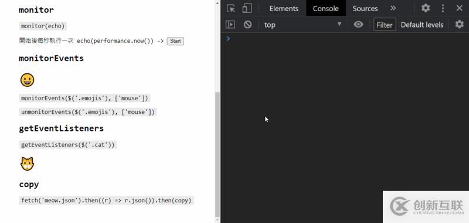This screenshot has height=223, width=469.
Task: Show the console sidebar
Action: tap(230, 25)
